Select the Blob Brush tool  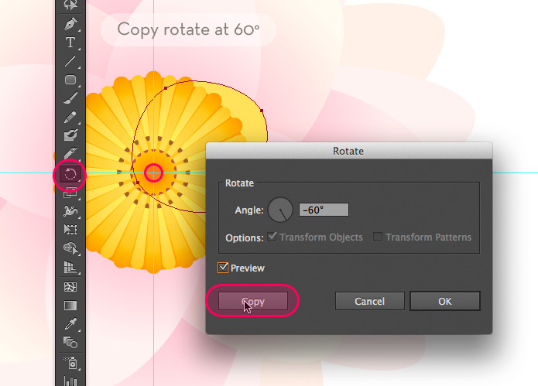click(70, 135)
